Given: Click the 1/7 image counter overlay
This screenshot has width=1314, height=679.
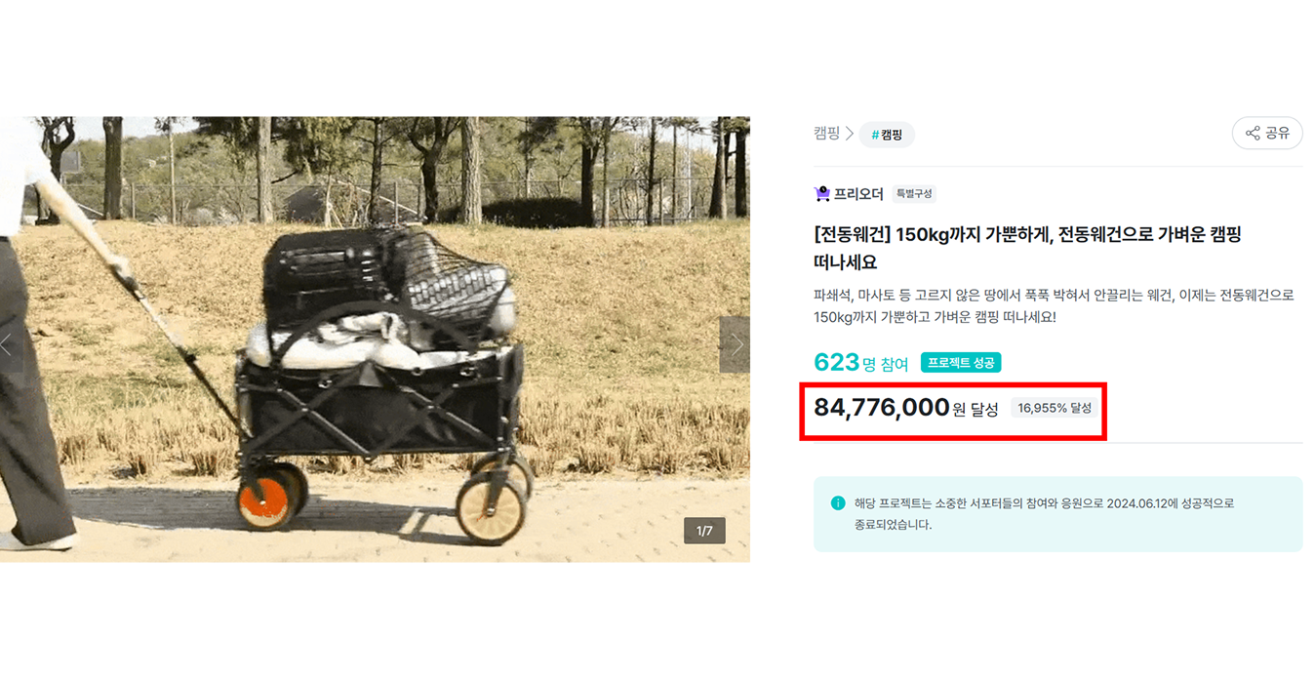Looking at the screenshot, I should [704, 530].
